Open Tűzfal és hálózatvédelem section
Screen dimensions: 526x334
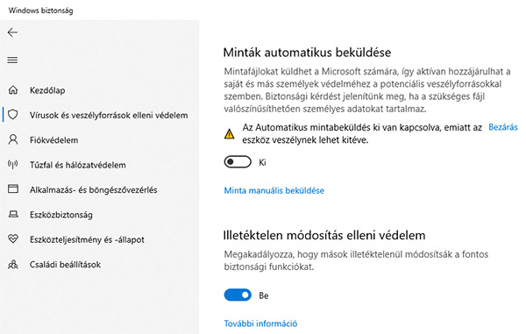77,165
